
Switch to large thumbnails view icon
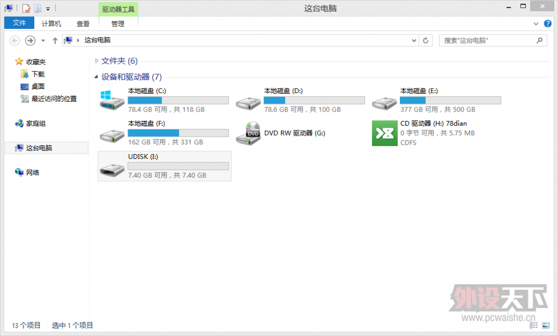[x=545, y=325]
